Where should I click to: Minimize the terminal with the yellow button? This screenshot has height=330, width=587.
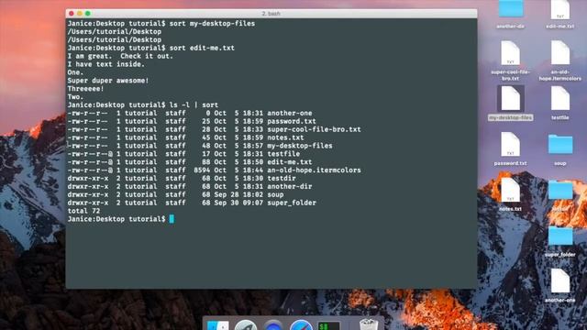pos(80,14)
